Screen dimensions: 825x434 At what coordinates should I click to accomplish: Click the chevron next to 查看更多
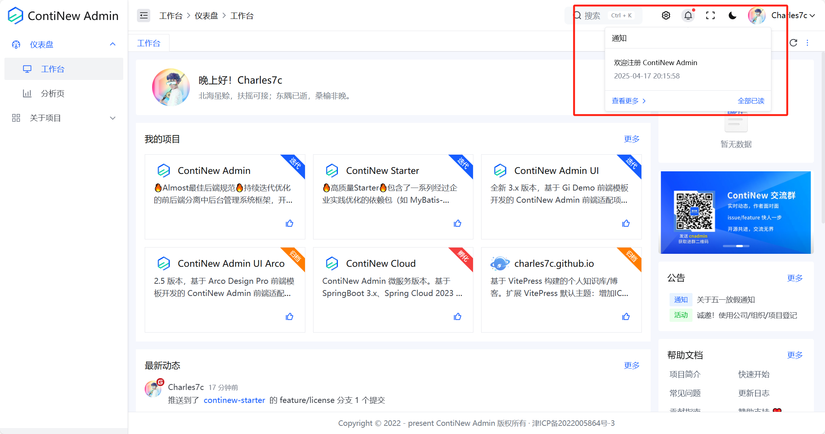click(644, 101)
